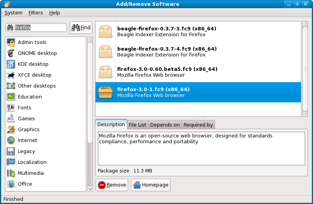This screenshot has height=204, width=313.
Task: Switch to the Description tab
Action: click(111, 125)
